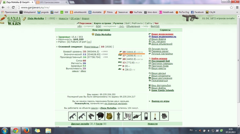
Task: Click the helmet equipment icon
Action: (100, 116)
